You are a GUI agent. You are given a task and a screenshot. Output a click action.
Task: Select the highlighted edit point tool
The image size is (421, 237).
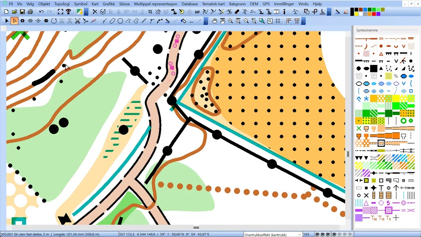pos(14,21)
